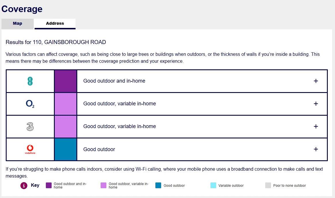Click Variable outdoor cyan key swatch
Screen dimensions: 335x198
pos(213,185)
